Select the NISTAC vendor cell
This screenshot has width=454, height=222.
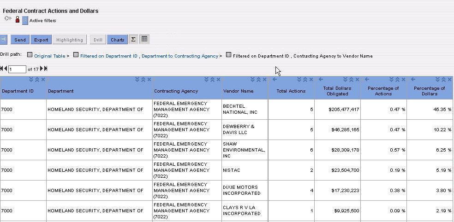245,170
